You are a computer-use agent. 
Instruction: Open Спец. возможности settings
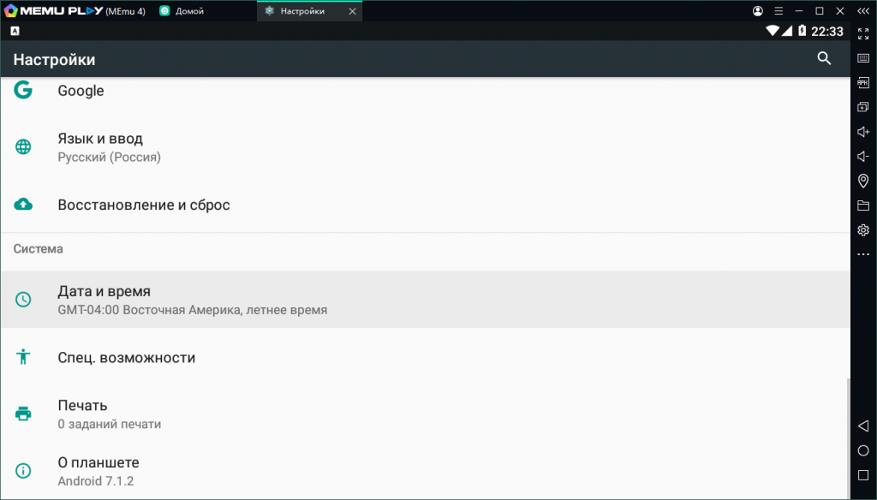(425, 357)
